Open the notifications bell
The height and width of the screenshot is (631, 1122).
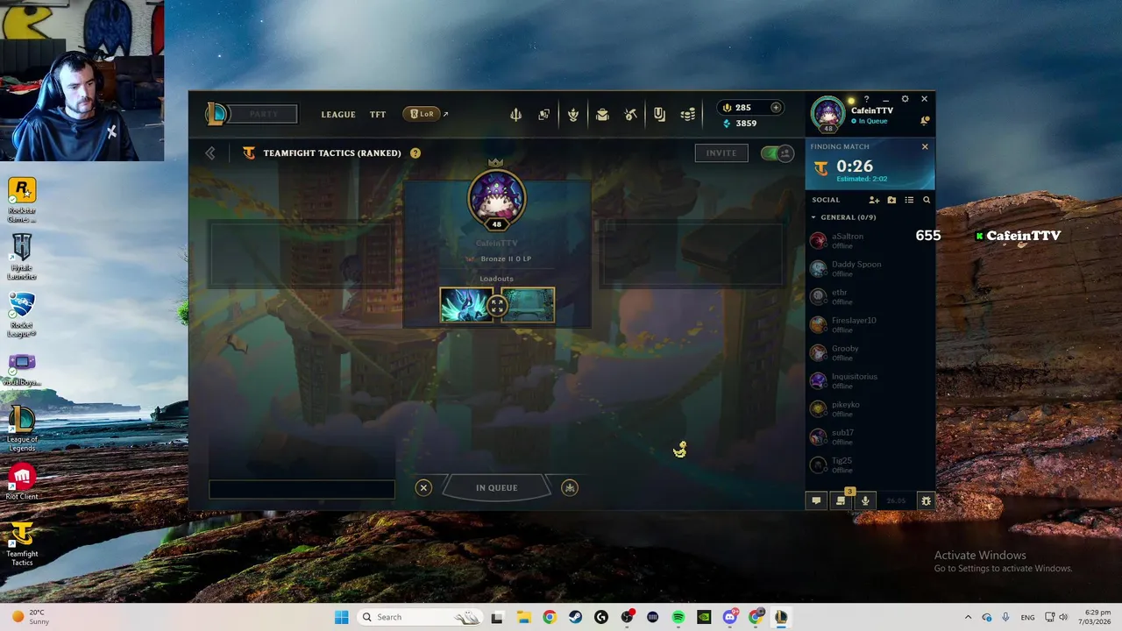pyautogui.click(x=925, y=120)
